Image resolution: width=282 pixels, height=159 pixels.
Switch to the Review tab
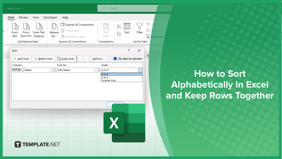point(23,17)
